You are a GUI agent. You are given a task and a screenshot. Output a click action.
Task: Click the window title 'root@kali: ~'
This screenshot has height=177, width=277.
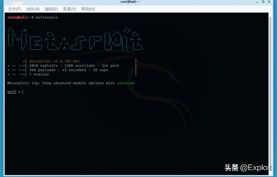(129, 2)
